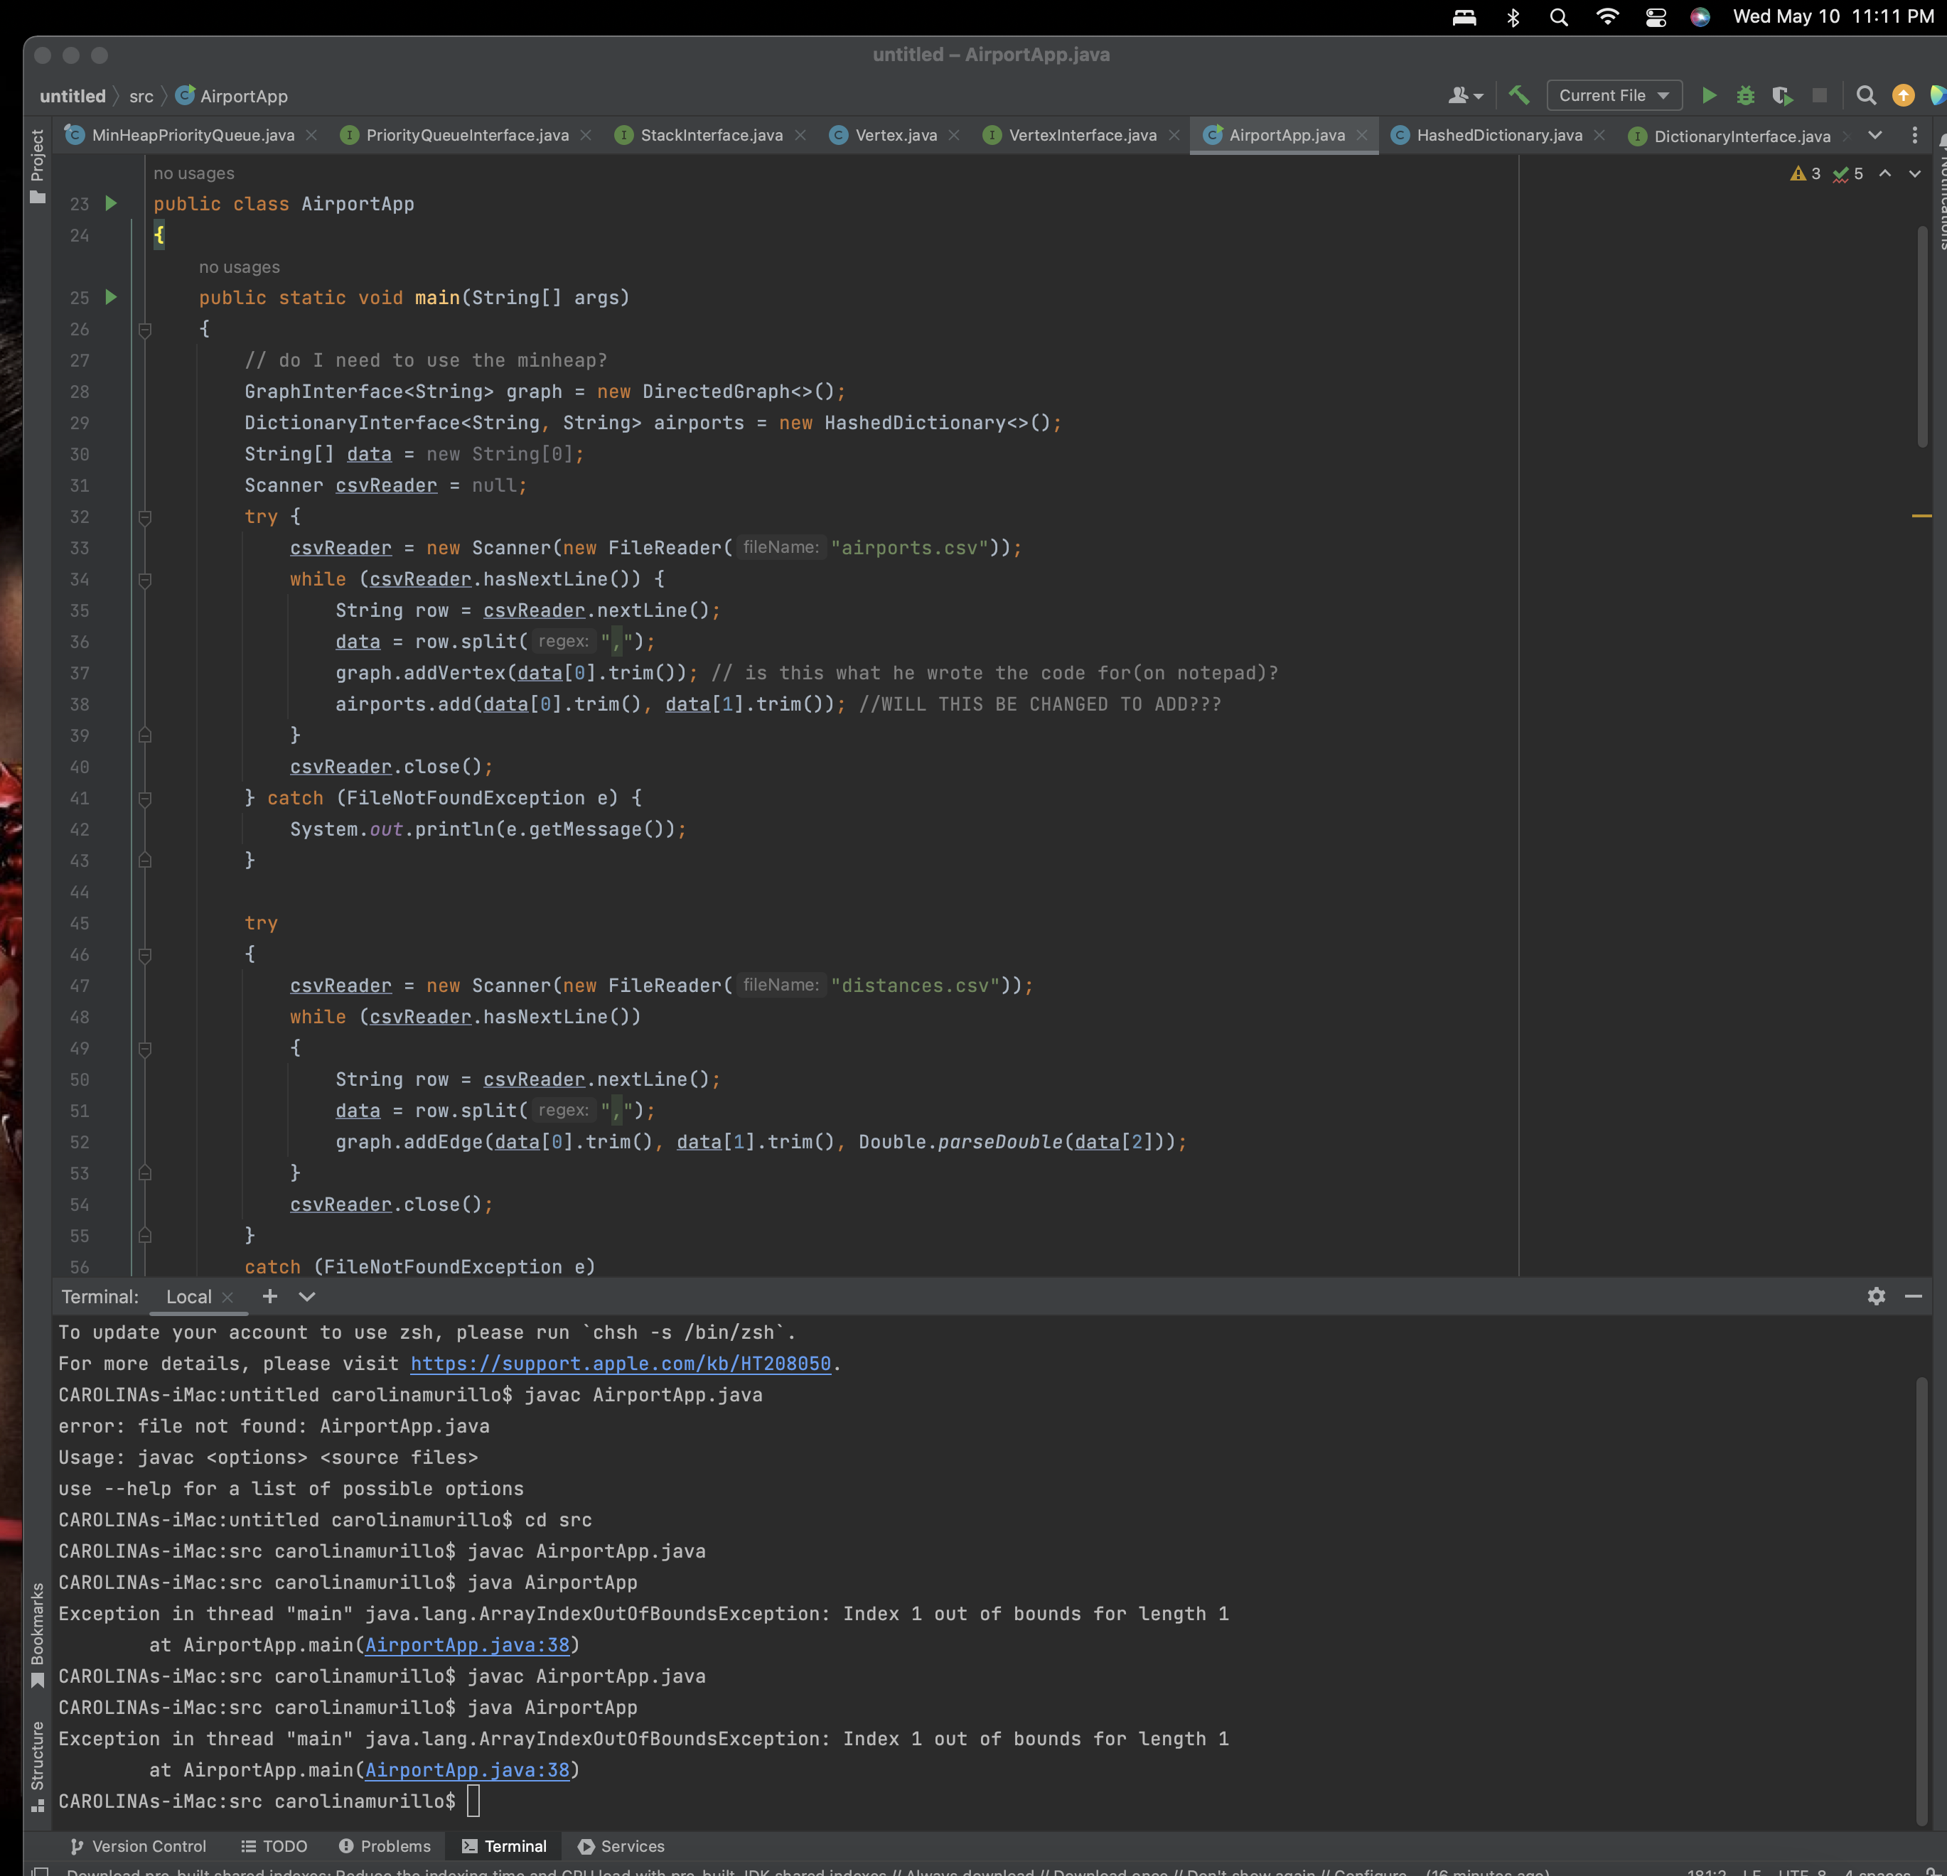Screen dimensions: 1947x1876
Task: Open Search Everywhere magnifier in toolbar
Action: click(x=1865, y=95)
